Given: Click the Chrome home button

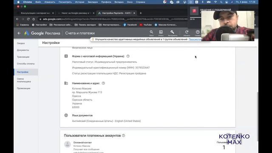Looking at the screenshot, I should [34, 19].
